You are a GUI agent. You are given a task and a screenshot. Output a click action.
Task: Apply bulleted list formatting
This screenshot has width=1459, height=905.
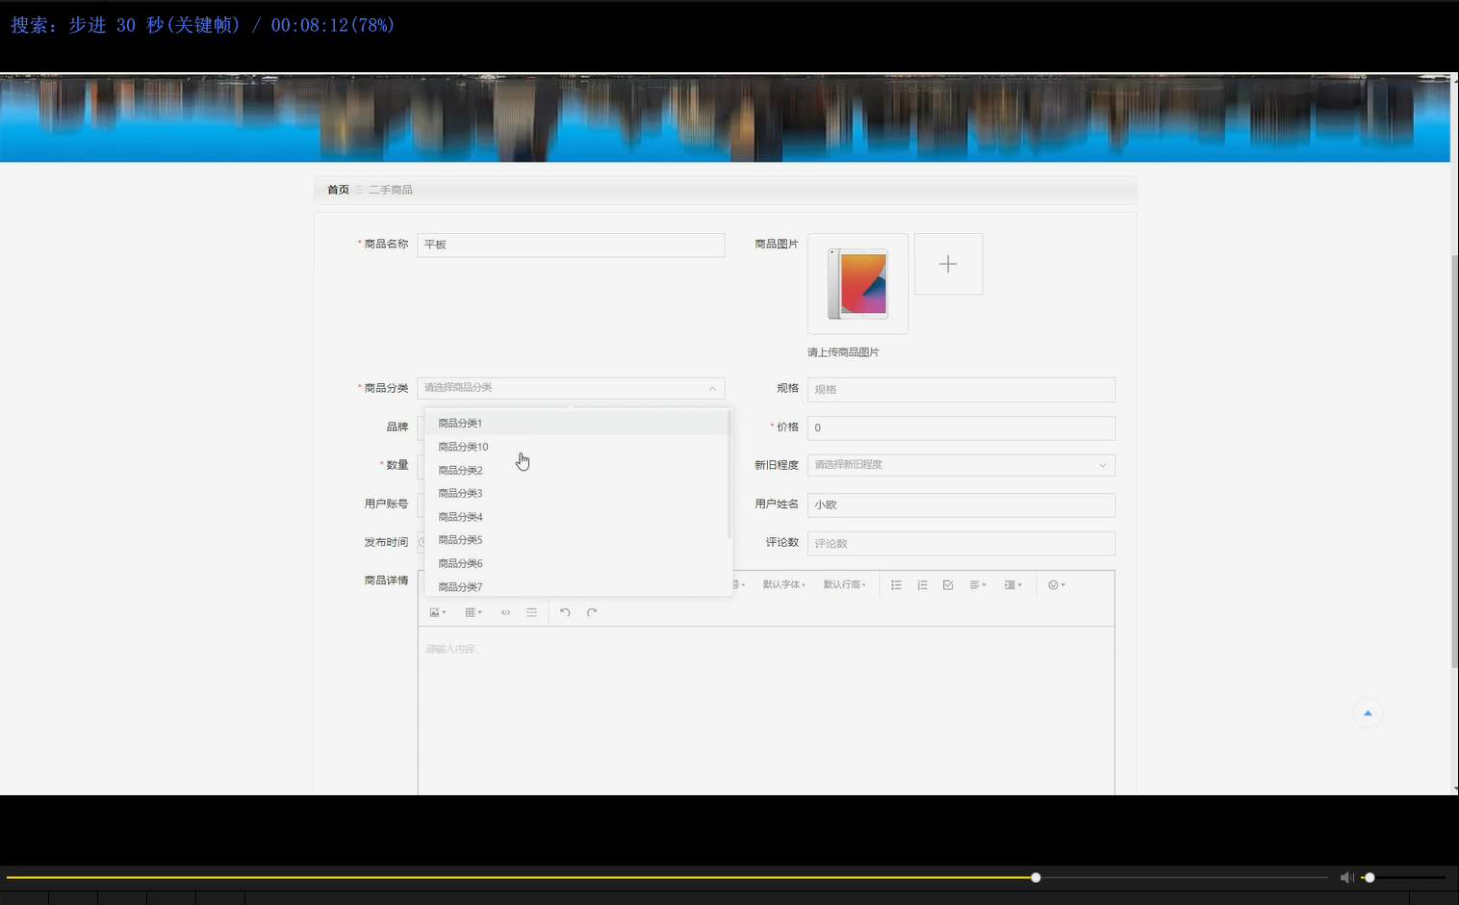coord(896,584)
